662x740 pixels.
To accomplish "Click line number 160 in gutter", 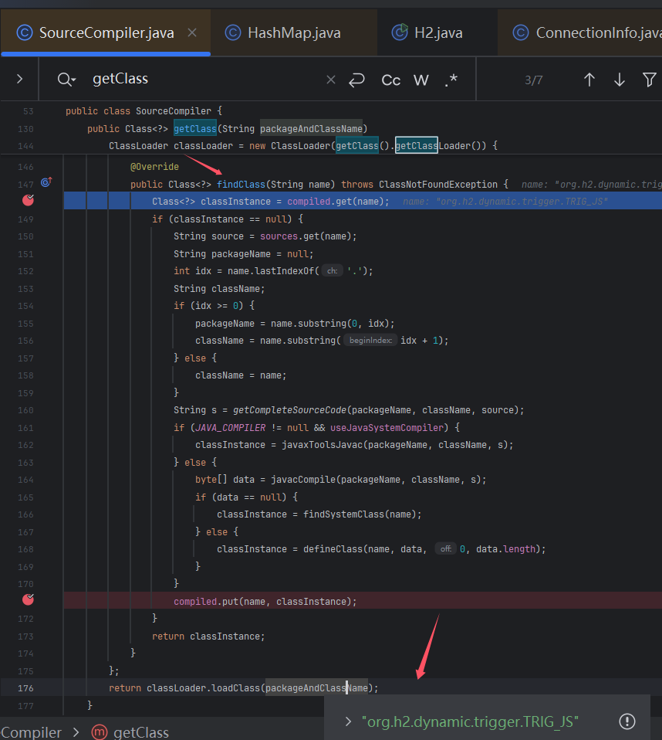I will [25, 410].
